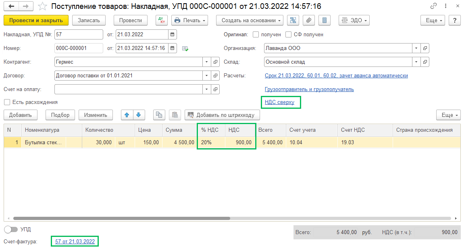Screen dimensions: 462x249
Task: Click the horizontal table scrollbar
Action: click(x=121, y=218)
